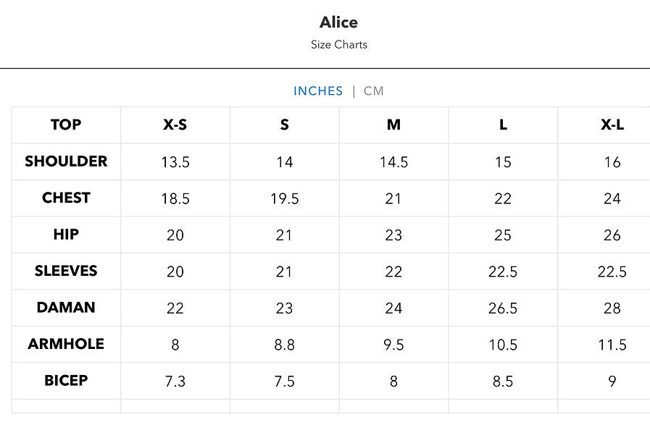Screen dimensions: 650x438
Task: Click the TOP header cell
Action: [x=66, y=125]
